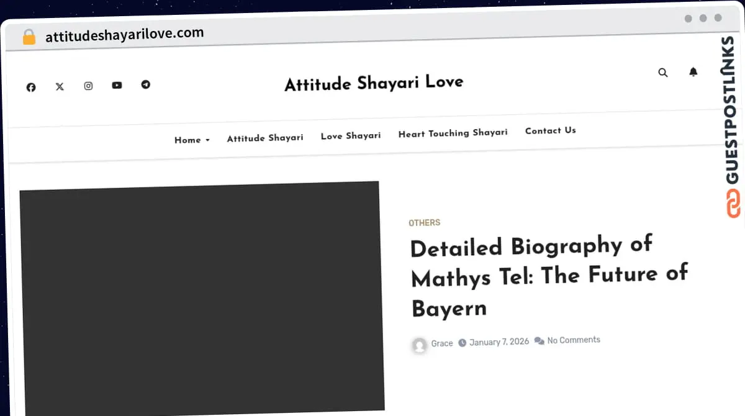This screenshot has width=745, height=416.
Task: Click the notification bell icon
Action: click(x=693, y=72)
